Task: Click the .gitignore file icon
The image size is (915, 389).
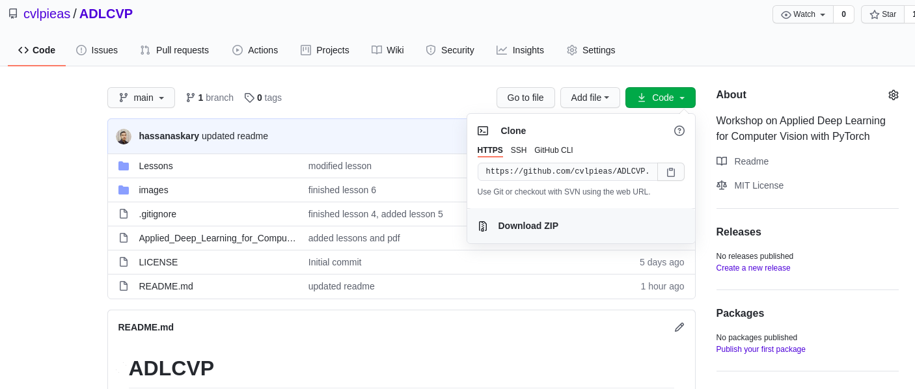Action: [124, 214]
